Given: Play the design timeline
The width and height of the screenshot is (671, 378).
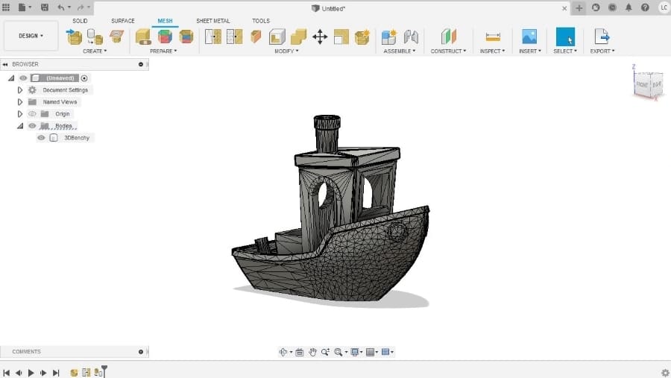Looking at the screenshot, I should (x=31, y=373).
